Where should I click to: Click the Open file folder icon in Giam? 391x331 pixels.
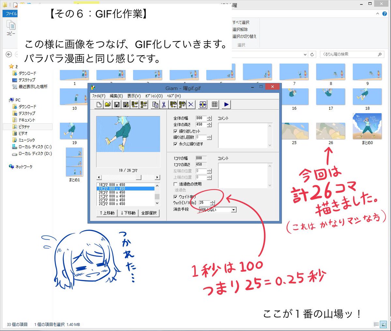108,104
